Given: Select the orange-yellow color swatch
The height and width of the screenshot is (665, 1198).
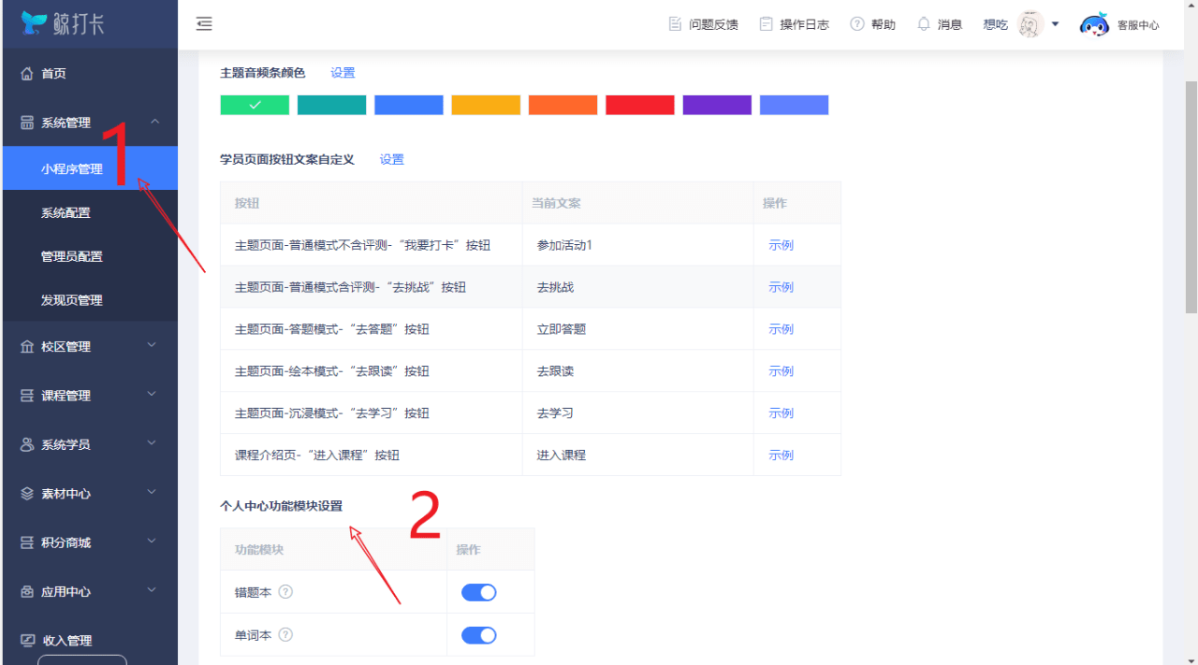Looking at the screenshot, I should coord(486,105).
